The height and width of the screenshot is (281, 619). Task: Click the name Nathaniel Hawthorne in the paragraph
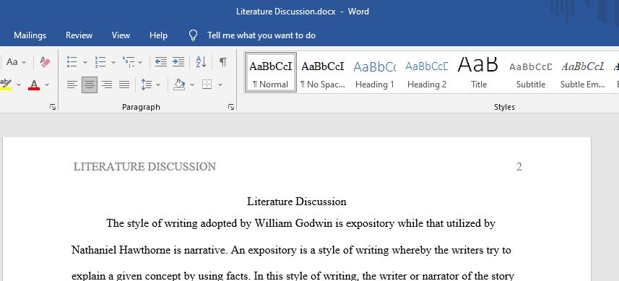click(x=121, y=250)
